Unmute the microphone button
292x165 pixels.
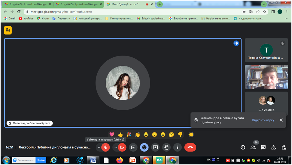pos(105,147)
